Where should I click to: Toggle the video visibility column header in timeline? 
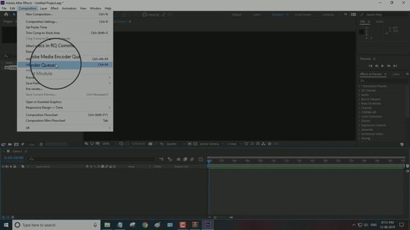3,166
